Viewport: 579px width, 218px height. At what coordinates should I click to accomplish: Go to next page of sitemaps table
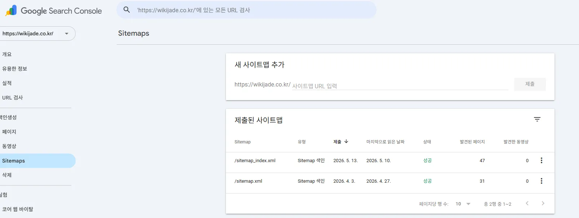(543, 203)
